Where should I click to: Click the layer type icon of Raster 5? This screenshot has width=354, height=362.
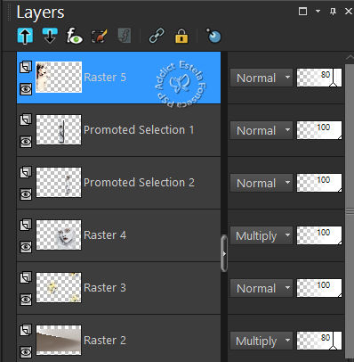[x=26, y=67]
